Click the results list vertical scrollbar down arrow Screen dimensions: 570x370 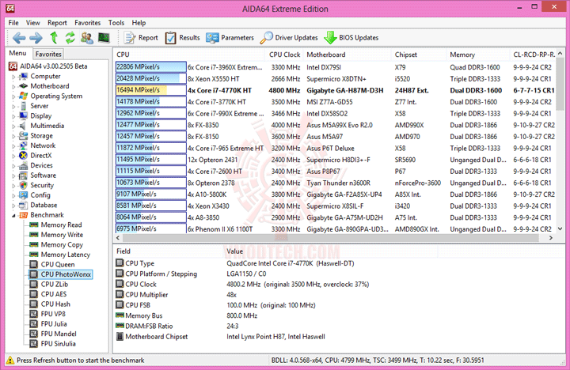click(560, 228)
